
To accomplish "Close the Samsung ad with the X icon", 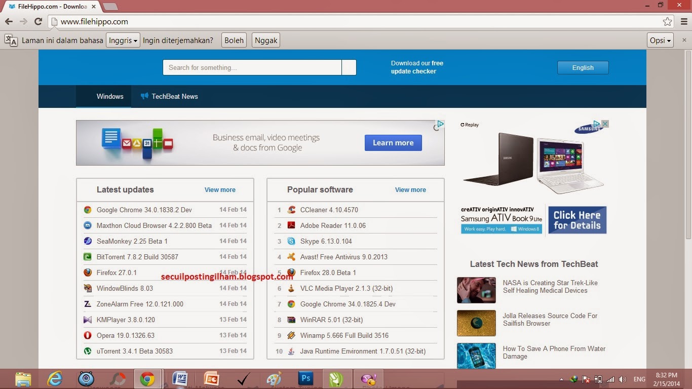I will coord(605,124).
